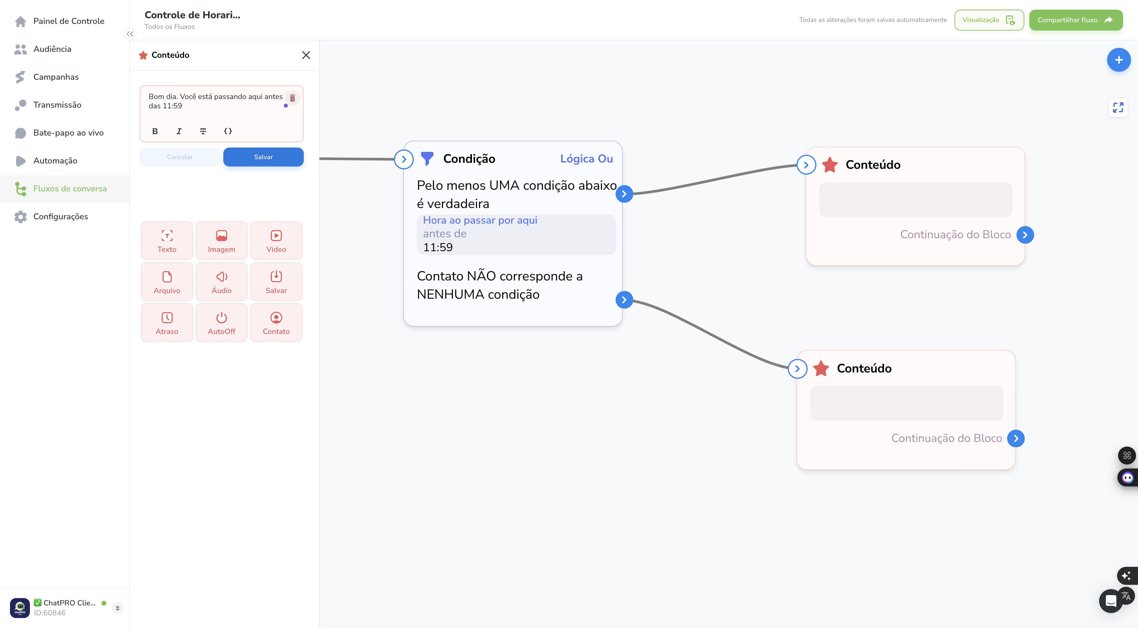Screen dimensions: 1138x628
Task: Insert a Contato block
Action: [x=276, y=323]
